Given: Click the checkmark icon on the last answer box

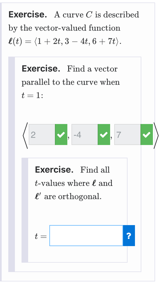Looking at the screenshot, I should coord(146,135).
